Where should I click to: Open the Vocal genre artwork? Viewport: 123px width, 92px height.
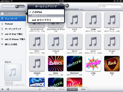click(74, 82)
